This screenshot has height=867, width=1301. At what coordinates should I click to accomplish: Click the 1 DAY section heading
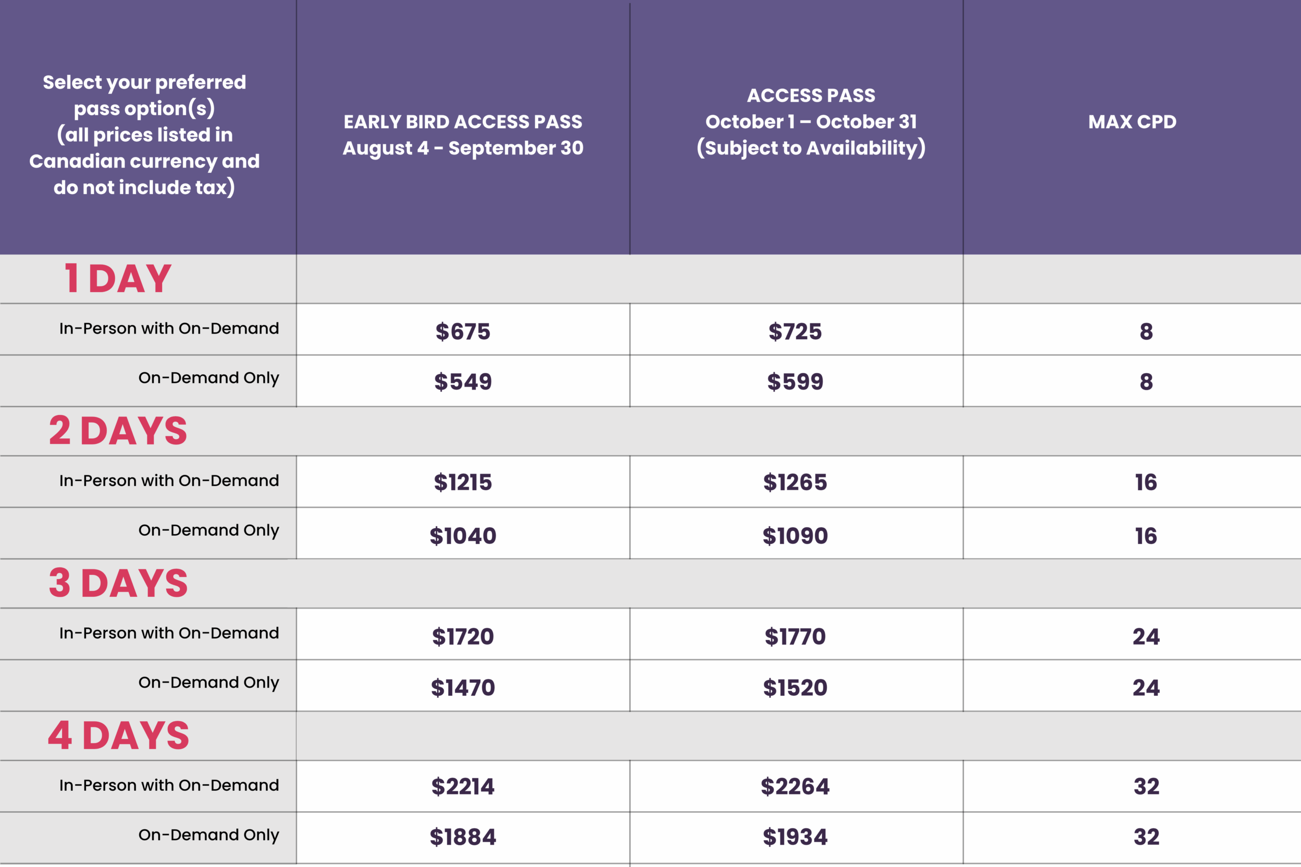click(x=118, y=278)
